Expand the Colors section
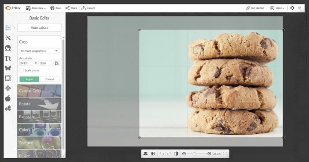 [39, 130]
